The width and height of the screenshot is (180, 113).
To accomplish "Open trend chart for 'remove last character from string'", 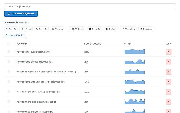I will pyautogui.click(x=135, y=72).
